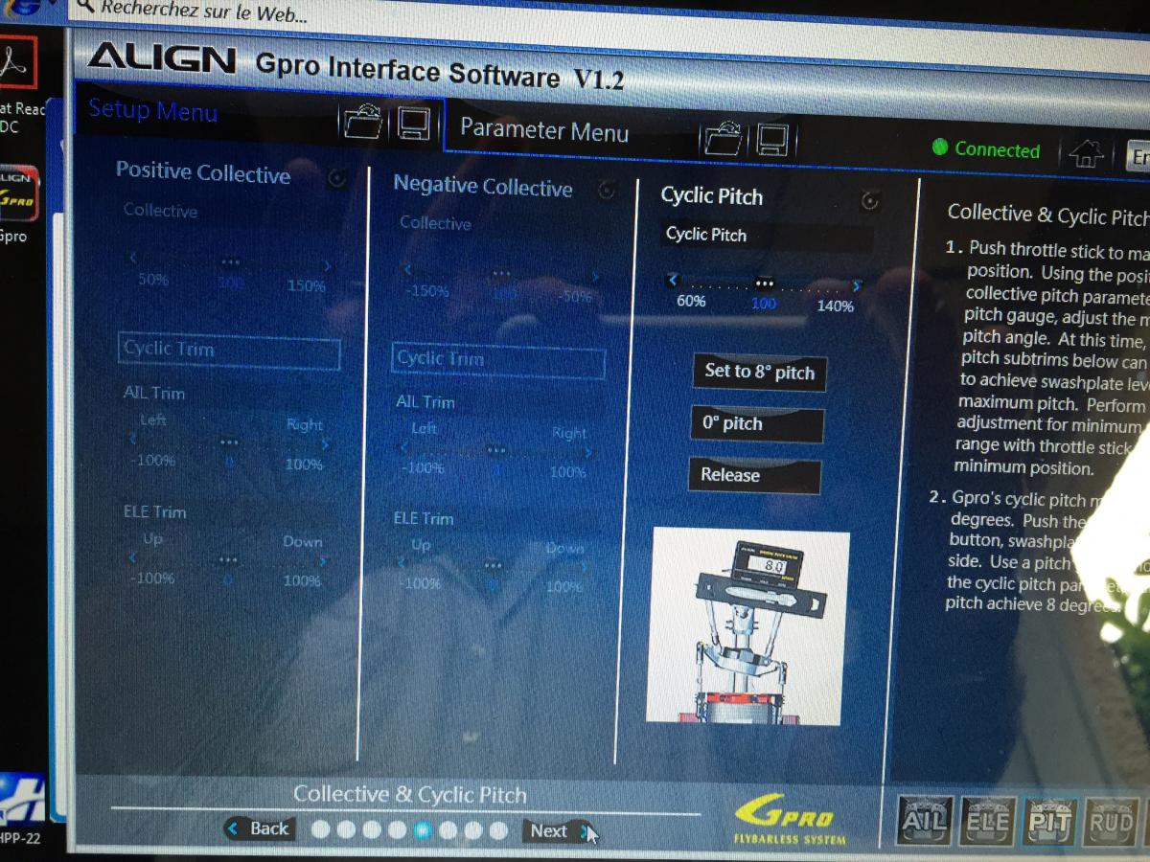
Task: Click the Cyclic Pitch reset icon
Action: tap(869, 201)
